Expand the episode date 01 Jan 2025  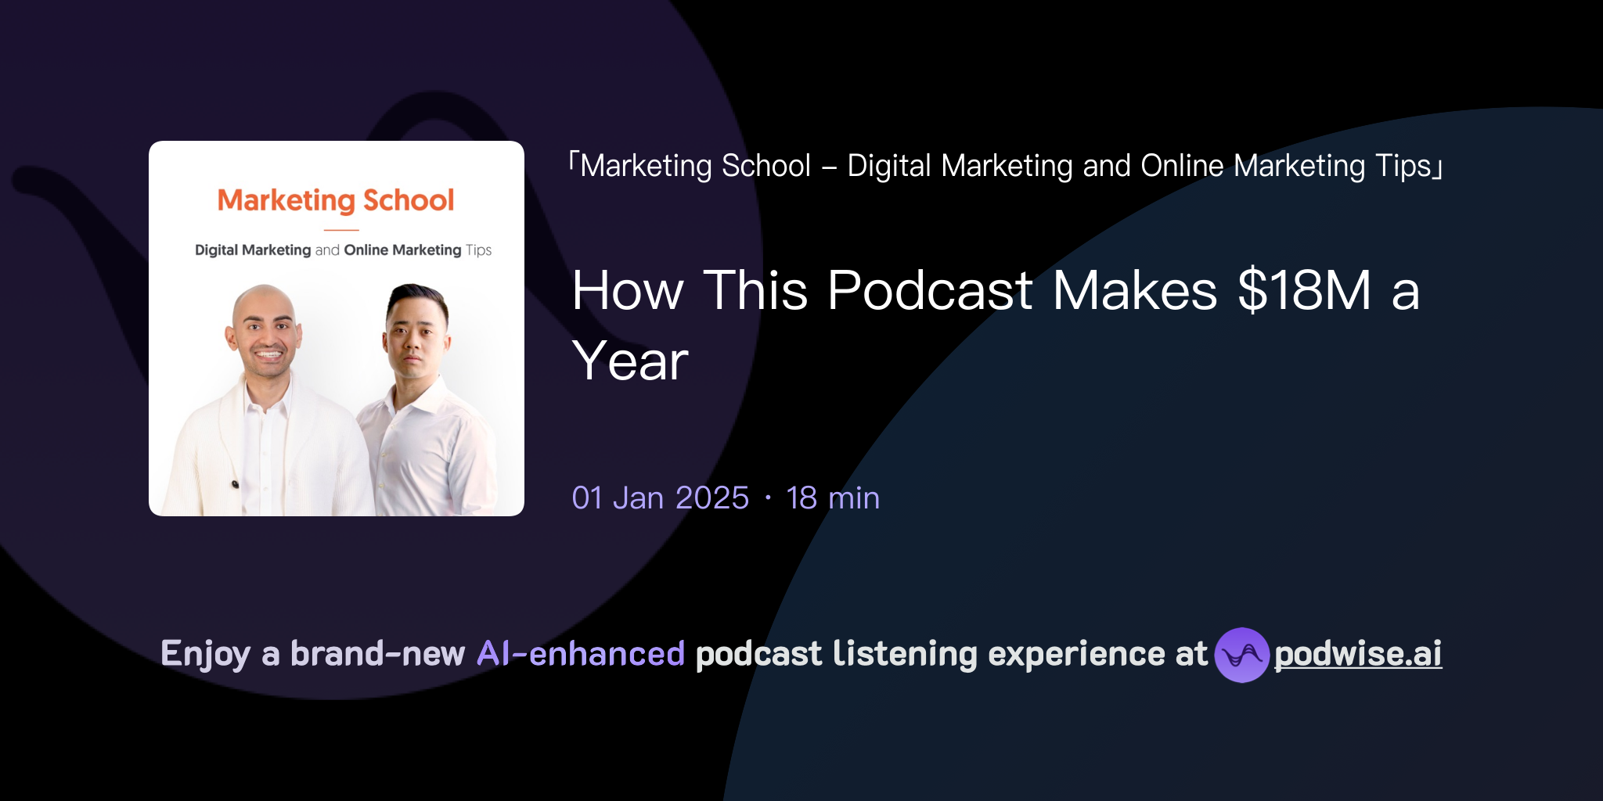[x=660, y=497]
